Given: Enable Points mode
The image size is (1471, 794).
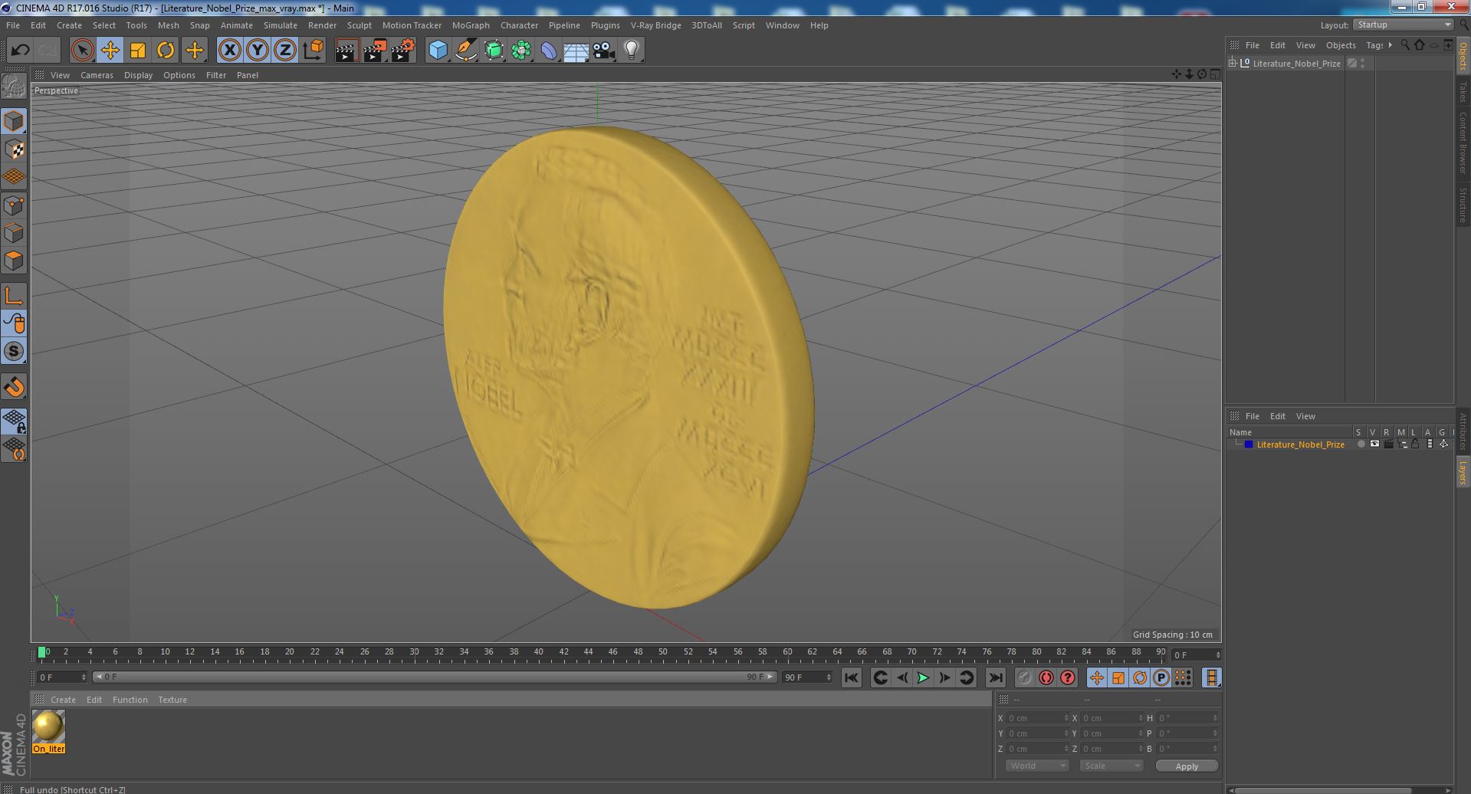Looking at the screenshot, I should pos(14,205).
